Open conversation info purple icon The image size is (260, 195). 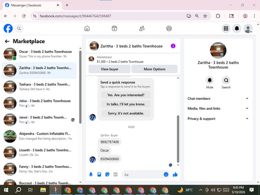[x=173, y=46]
